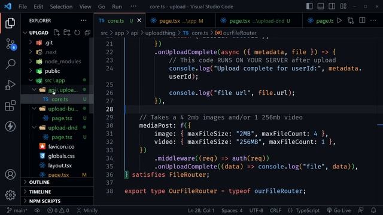Create a new file in UPLOAD
383x215 pixels.
click(57, 32)
